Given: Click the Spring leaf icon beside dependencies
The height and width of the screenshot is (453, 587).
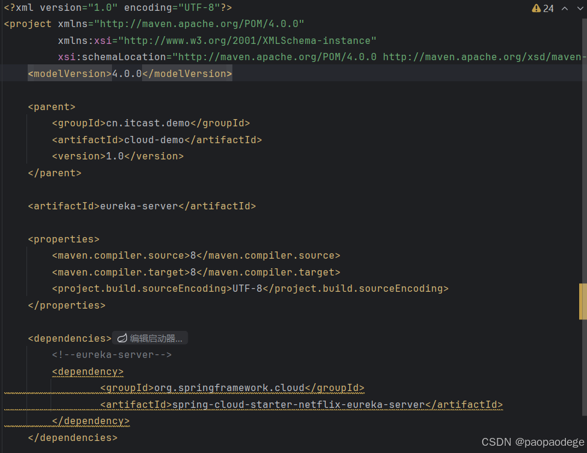Looking at the screenshot, I should point(122,338).
